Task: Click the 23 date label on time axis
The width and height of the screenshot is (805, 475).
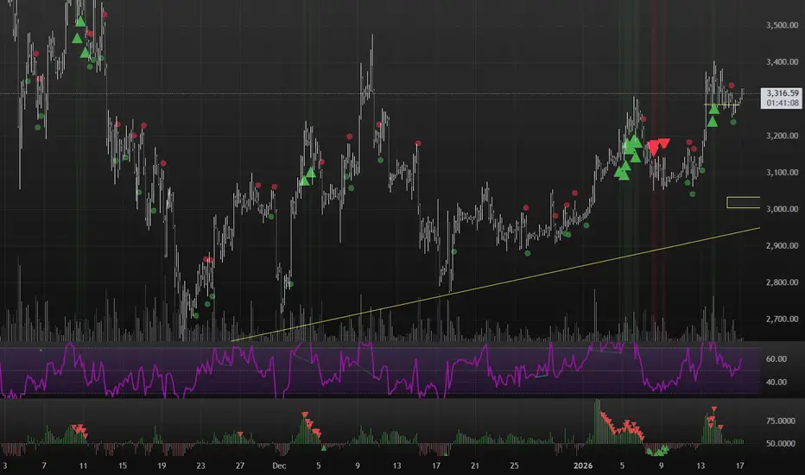Action: click(200, 465)
